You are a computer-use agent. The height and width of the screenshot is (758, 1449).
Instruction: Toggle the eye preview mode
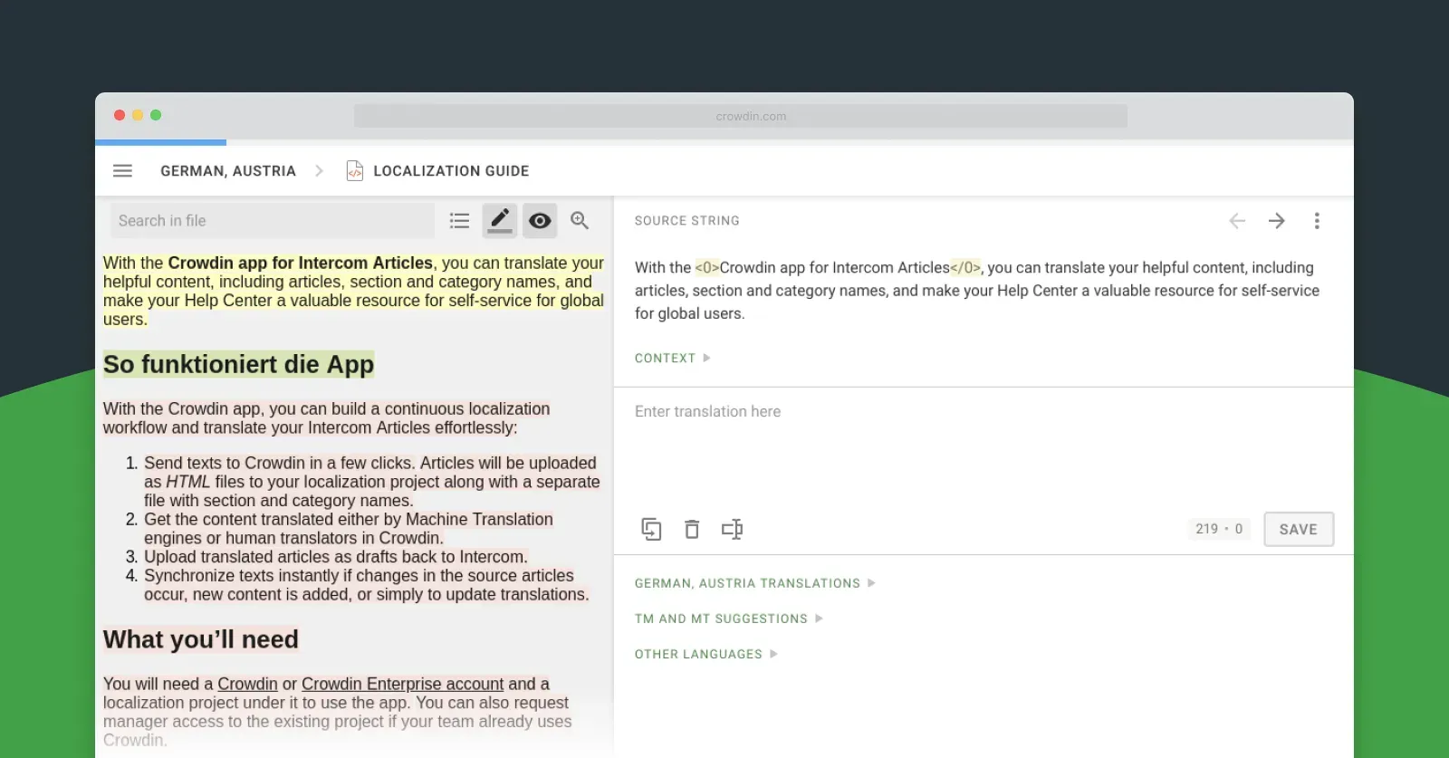[x=540, y=221]
